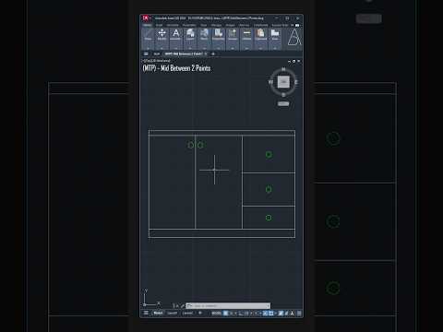This screenshot has width=443, height=332.
Task: Create a new drawing with the plus tab
Action: [213, 53]
